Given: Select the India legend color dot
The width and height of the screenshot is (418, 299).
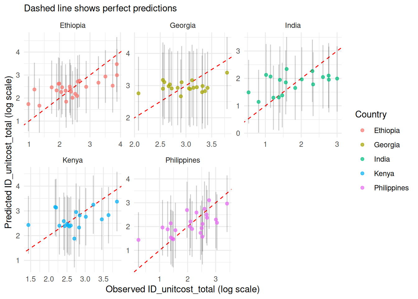Looking at the screenshot, I should tap(362, 159).
